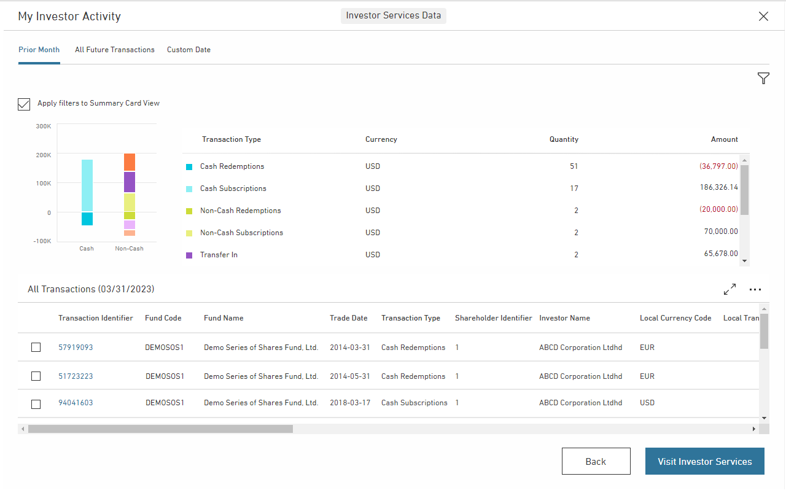Screen dimensions: 786x490
Task: Sort by Trade Date column header
Action: [348, 318]
